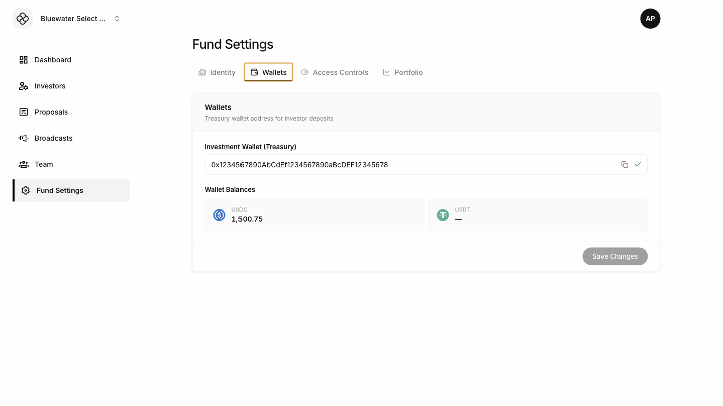Click the Team people icon
The height and width of the screenshot is (406, 723).
[x=24, y=164]
